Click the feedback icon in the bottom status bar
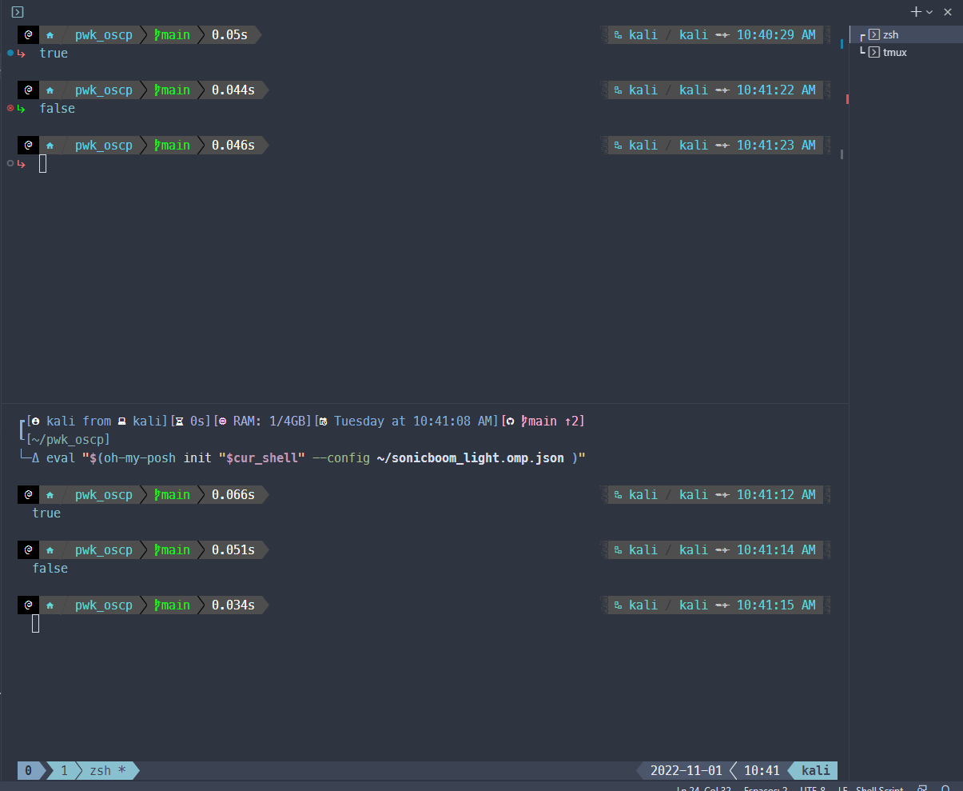This screenshot has width=963, height=791. pyautogui.click(x=921, y=787)
